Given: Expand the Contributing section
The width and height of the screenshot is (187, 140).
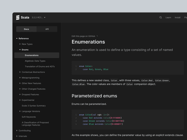Looking at the screenshot, I should [x=17, y=131].
